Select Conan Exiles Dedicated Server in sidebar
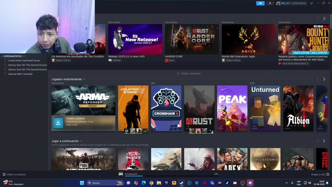The height and width of the screenshot is (187, 332). (x=24, y=61)
